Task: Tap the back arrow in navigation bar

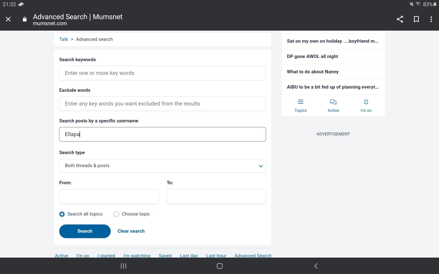Action: click(x=316, y=266)
